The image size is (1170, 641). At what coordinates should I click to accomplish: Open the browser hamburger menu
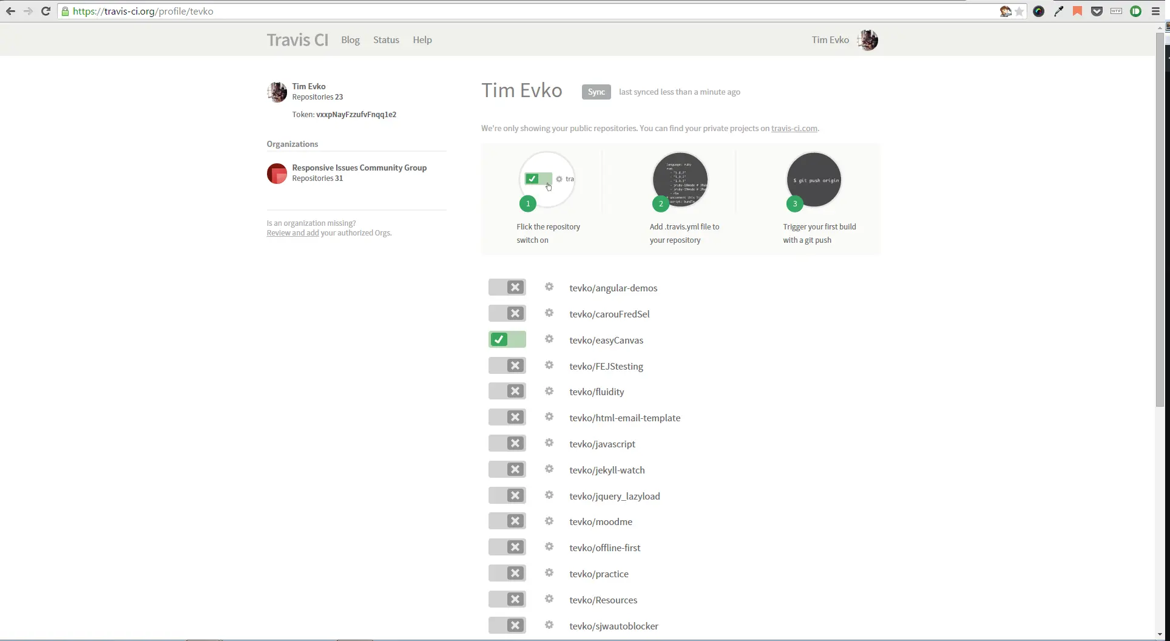tap(1155, 11)
